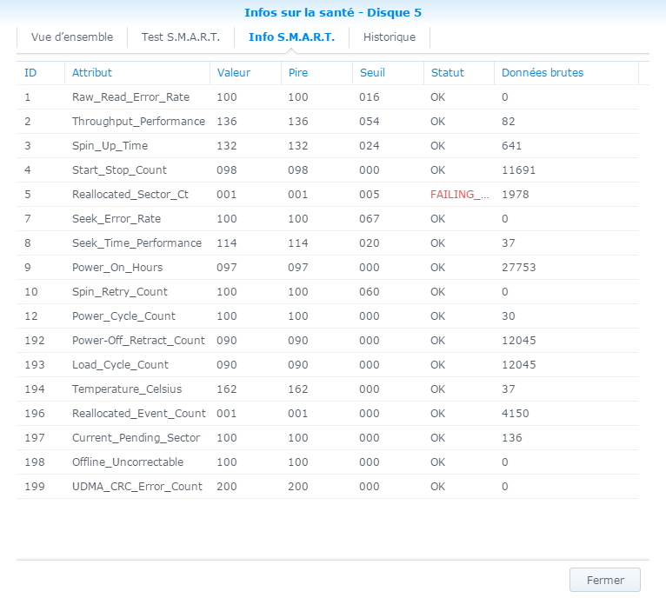
Task: Select the Spin_Up_Time attribute
Action: pos(110,146)
